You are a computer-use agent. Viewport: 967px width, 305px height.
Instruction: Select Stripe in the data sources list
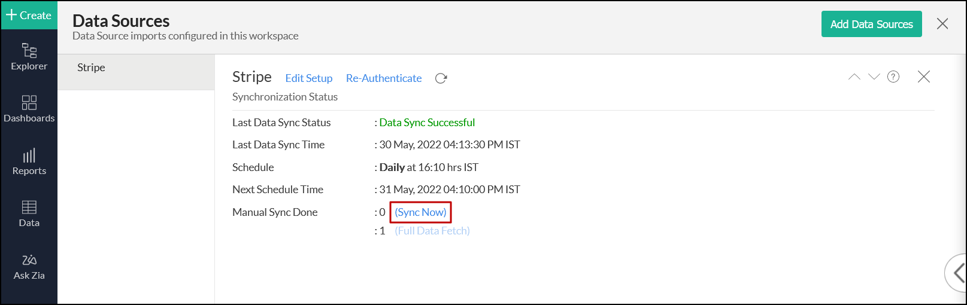(x=92, y=68)
